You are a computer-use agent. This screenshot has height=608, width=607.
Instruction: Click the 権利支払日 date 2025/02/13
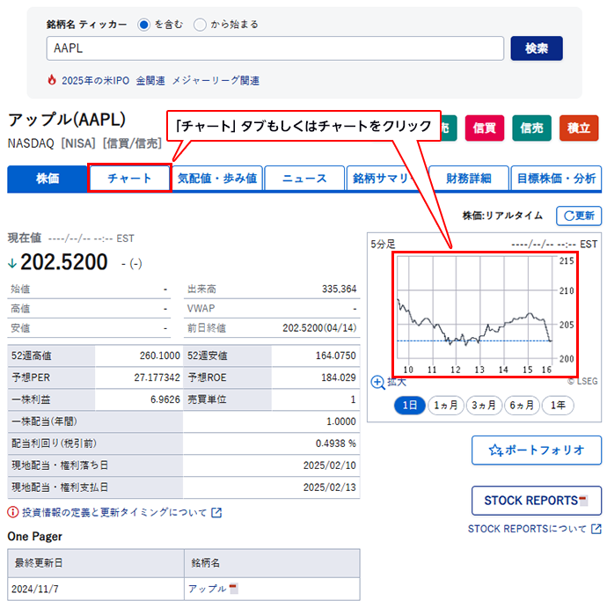click(x=330, y=487)
